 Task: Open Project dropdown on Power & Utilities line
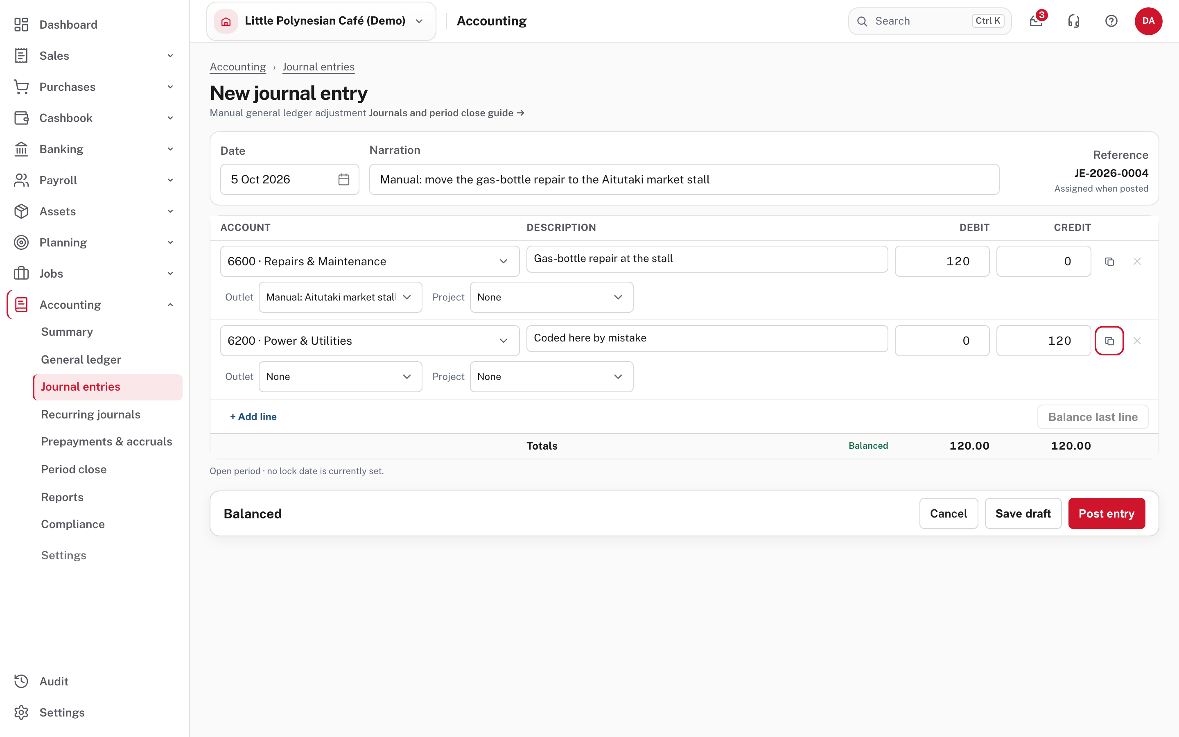(551, 377)
